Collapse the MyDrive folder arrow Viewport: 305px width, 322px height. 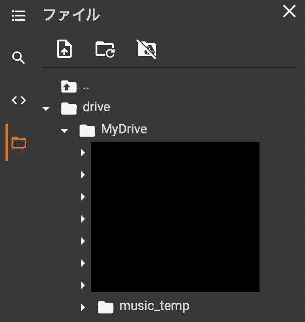[64, 131]
